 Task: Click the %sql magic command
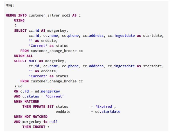[10, 5]
